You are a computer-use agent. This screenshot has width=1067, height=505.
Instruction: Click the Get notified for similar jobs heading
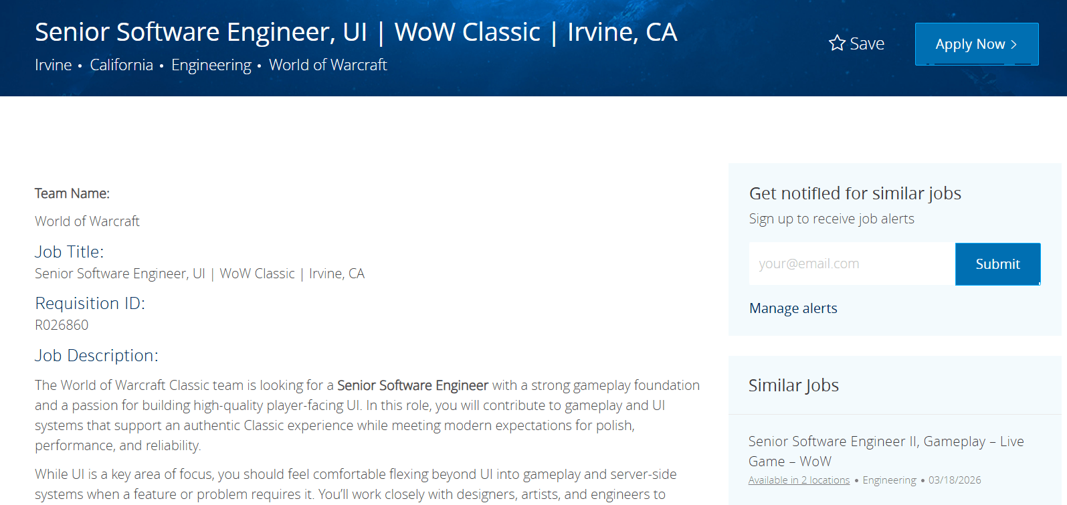click(855, 193)
